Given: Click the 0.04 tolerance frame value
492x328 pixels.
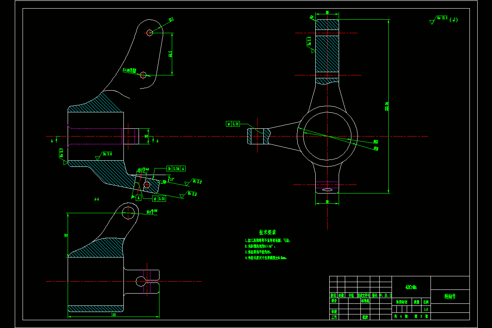Looking at the screenshot, I should point(176,169).
